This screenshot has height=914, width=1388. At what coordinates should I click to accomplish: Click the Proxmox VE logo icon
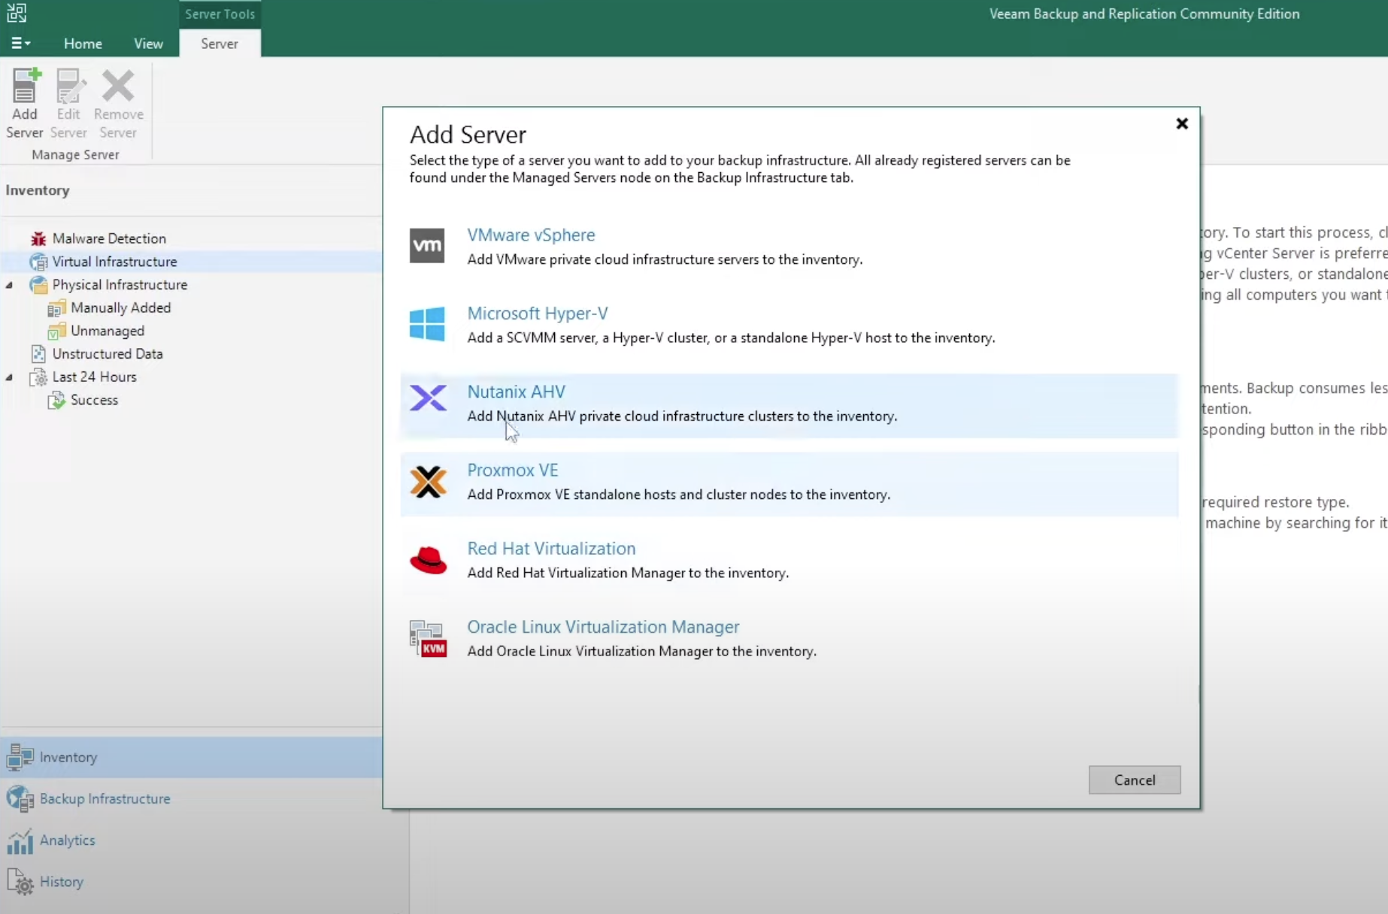428,482
